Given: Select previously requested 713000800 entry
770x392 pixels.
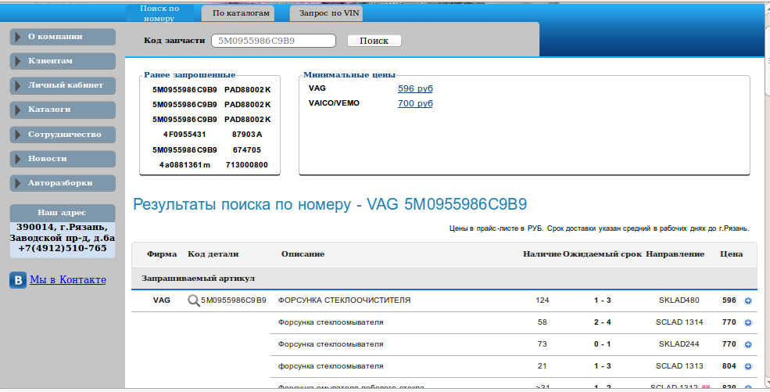Looking at the screenshot, I should click(247, 165).
